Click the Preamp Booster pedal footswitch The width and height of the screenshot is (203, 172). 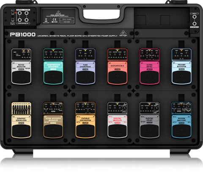pyautogui.click(x=181, y=77)
